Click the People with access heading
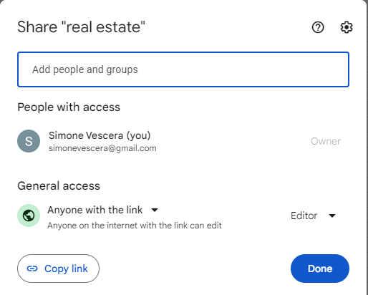368x295 pixels. coord(69,107)
